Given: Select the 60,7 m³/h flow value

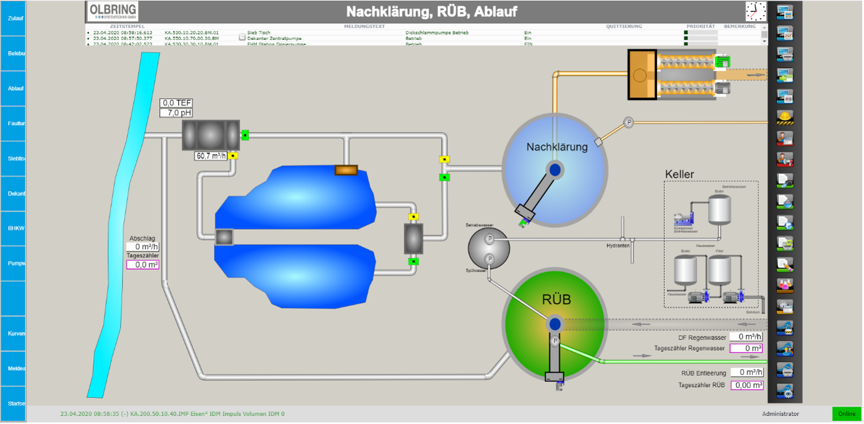Looking at the screenshot, I should 211,156.
